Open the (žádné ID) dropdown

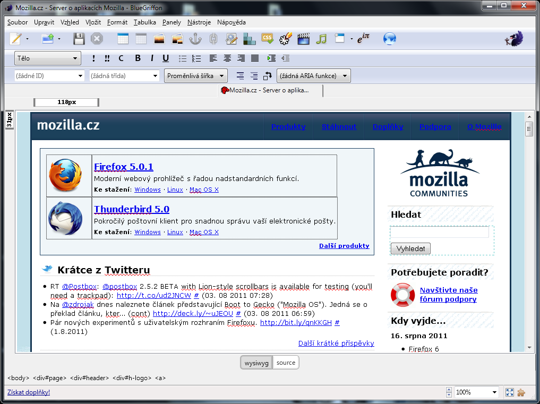49,76
